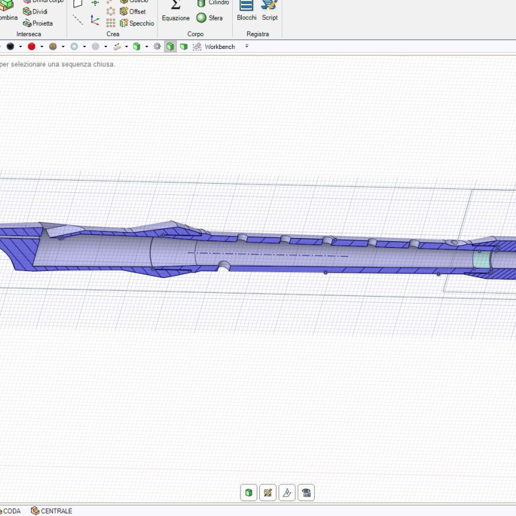Screen dimensions: 516x516
Task: Click the coordinate axes origin icon
Action: tap(95, 20)
